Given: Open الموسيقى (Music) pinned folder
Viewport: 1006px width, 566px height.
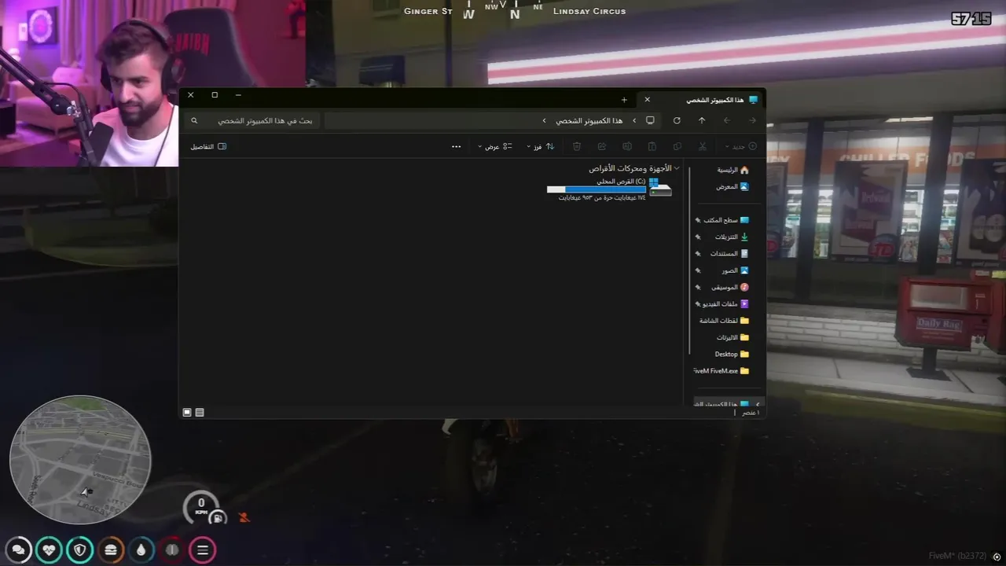Looking at the screenshot, I should pyautogui.click(x=731, y=287).
